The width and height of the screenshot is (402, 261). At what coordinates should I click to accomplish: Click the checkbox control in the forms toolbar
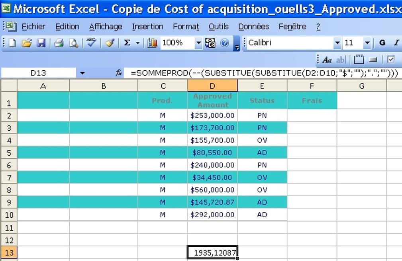(391, 60)
